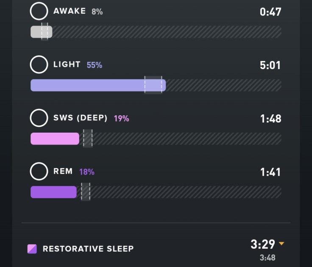
Task: Click the 55% Light percentage label
Action: pos(94,65)
